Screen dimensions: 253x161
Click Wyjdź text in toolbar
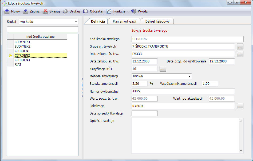(143, 11)
